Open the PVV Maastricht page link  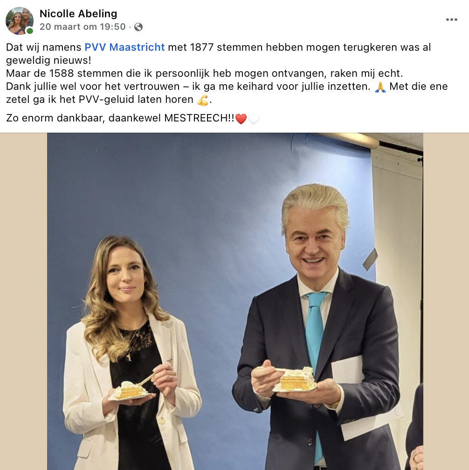coord(124,47)
